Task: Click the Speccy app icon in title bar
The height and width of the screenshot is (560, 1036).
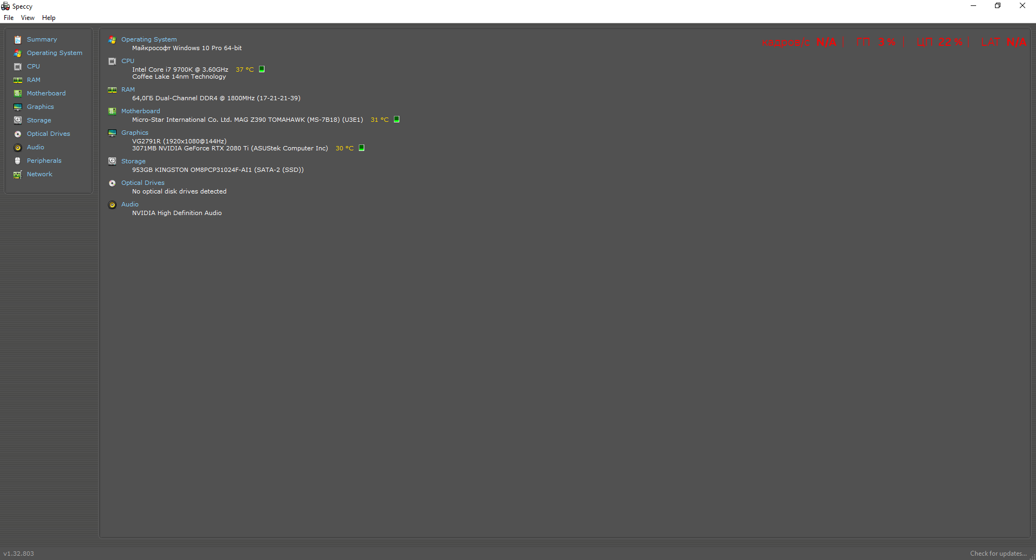Action: (5, 6)
